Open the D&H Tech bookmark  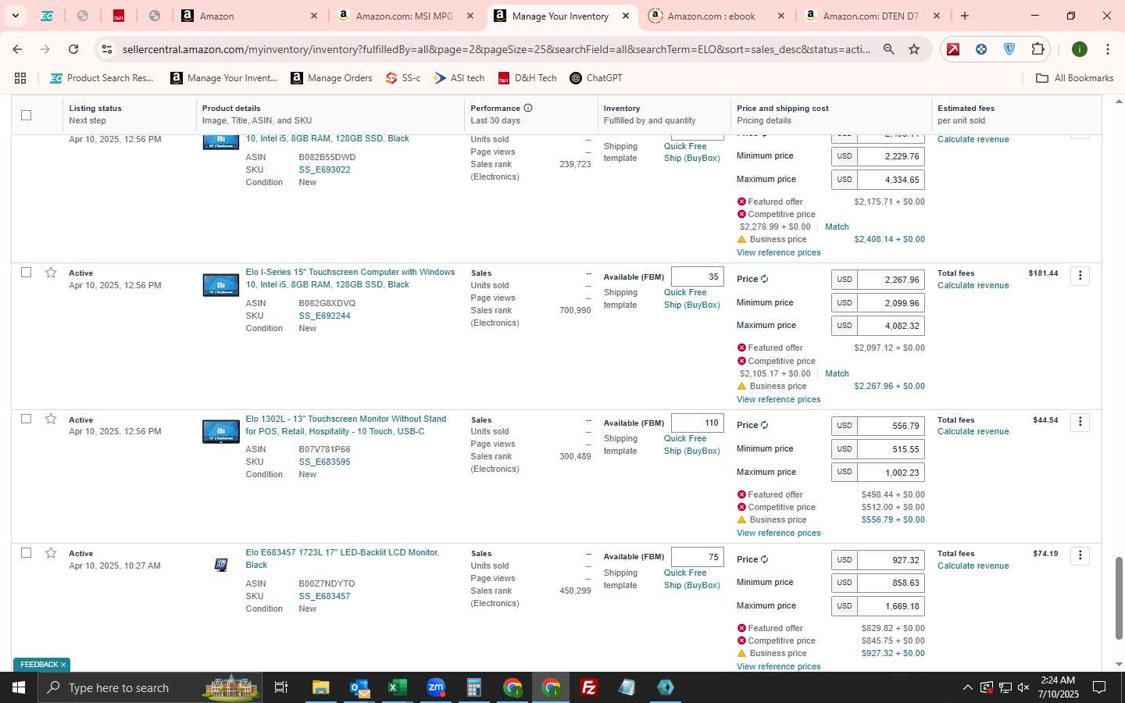(527, 78)
